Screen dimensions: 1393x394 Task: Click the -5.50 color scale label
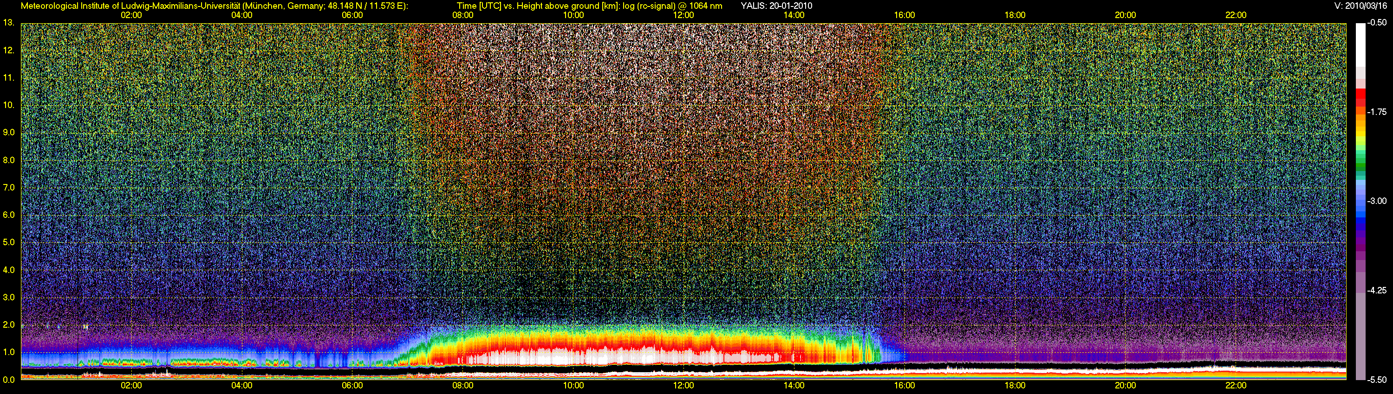pyautogui.click(x=1377, y=380)
